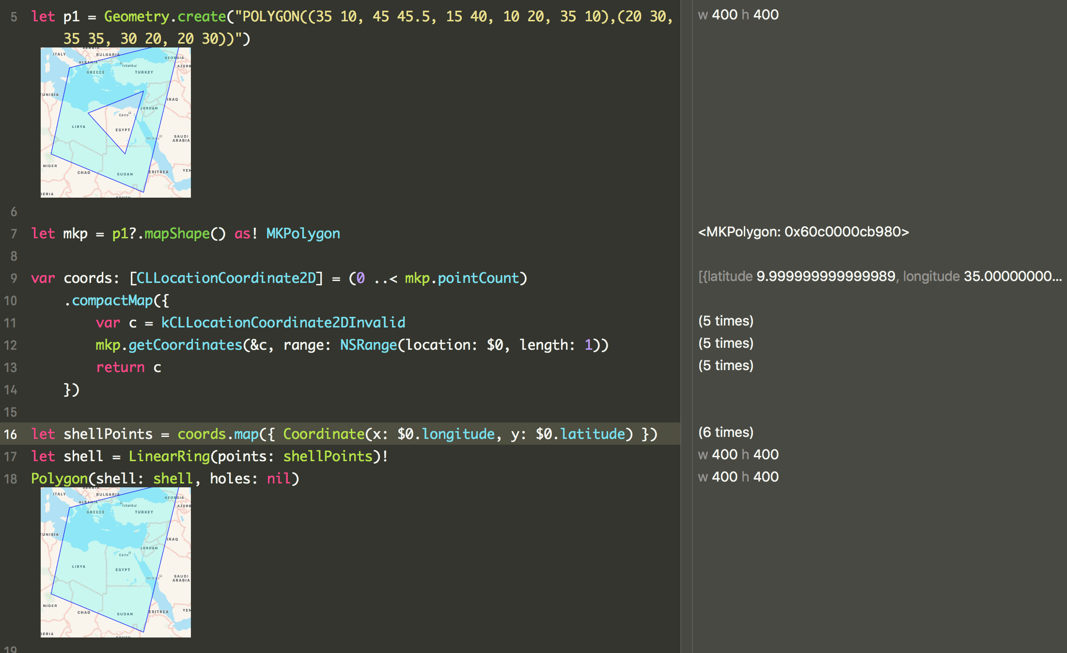Click the map preview thumbnail below line 5

[x=116, y=121]
